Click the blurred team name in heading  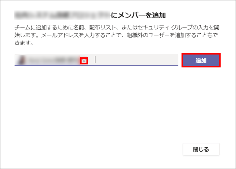pyautogui.click(x=62, y=15)
